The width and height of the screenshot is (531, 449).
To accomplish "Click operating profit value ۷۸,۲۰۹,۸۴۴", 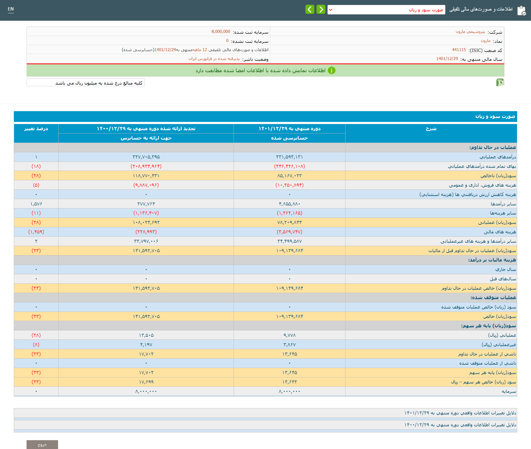I will (289, 222).
